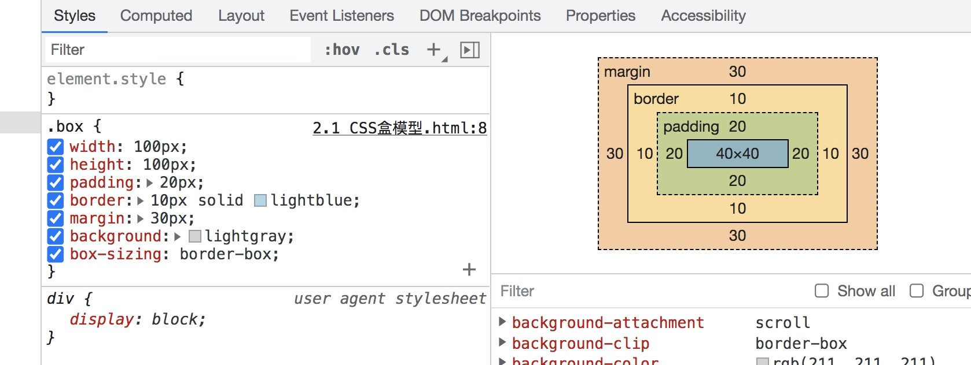This screenshot has height=365, width=971.
Task: Open the lightgray background color swatch
Action: coord(195,236)
